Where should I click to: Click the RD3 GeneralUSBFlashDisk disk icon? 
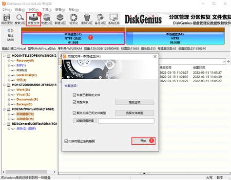(9, 124)
